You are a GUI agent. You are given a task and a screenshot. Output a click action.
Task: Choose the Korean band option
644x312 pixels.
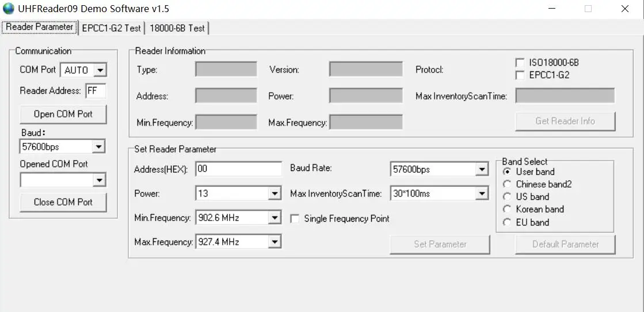pyautogui.click(x=507, y=210)
